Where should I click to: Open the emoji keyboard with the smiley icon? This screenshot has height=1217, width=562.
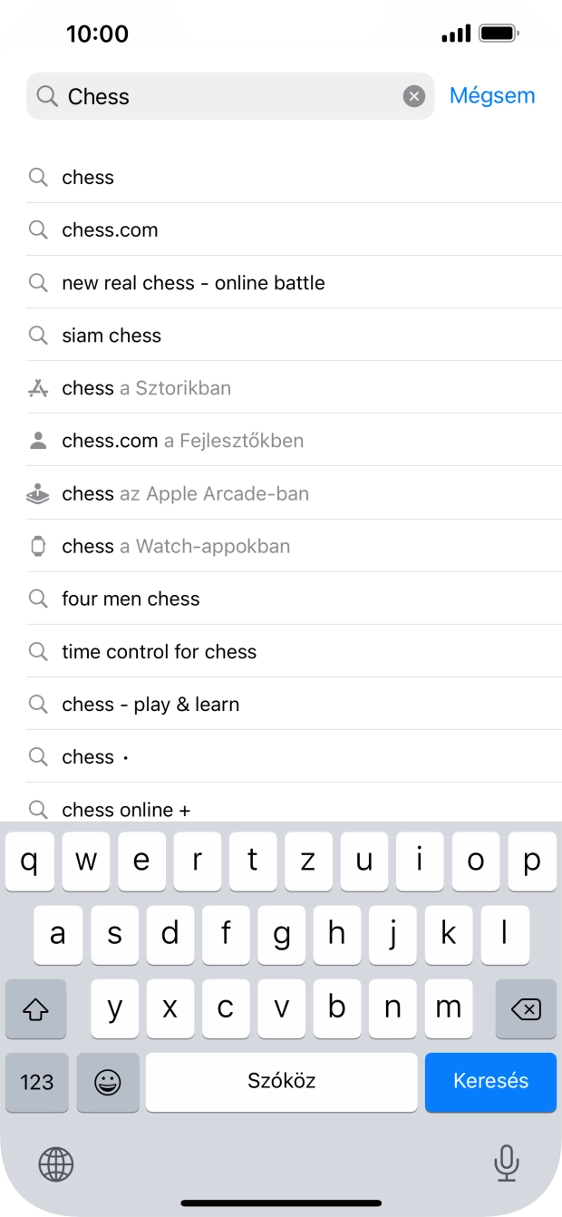coord(108,1082)
